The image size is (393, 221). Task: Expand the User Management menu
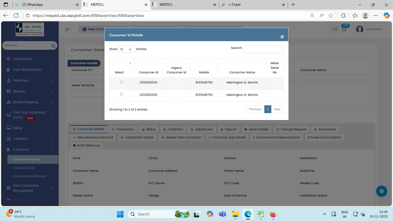pos(30,70)
